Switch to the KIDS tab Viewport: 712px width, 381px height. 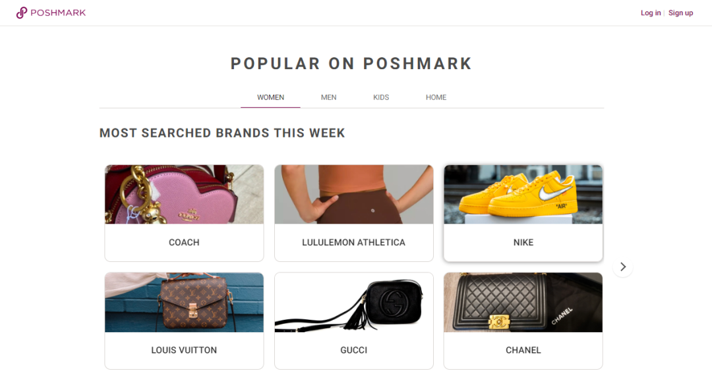tap(381, 97)
